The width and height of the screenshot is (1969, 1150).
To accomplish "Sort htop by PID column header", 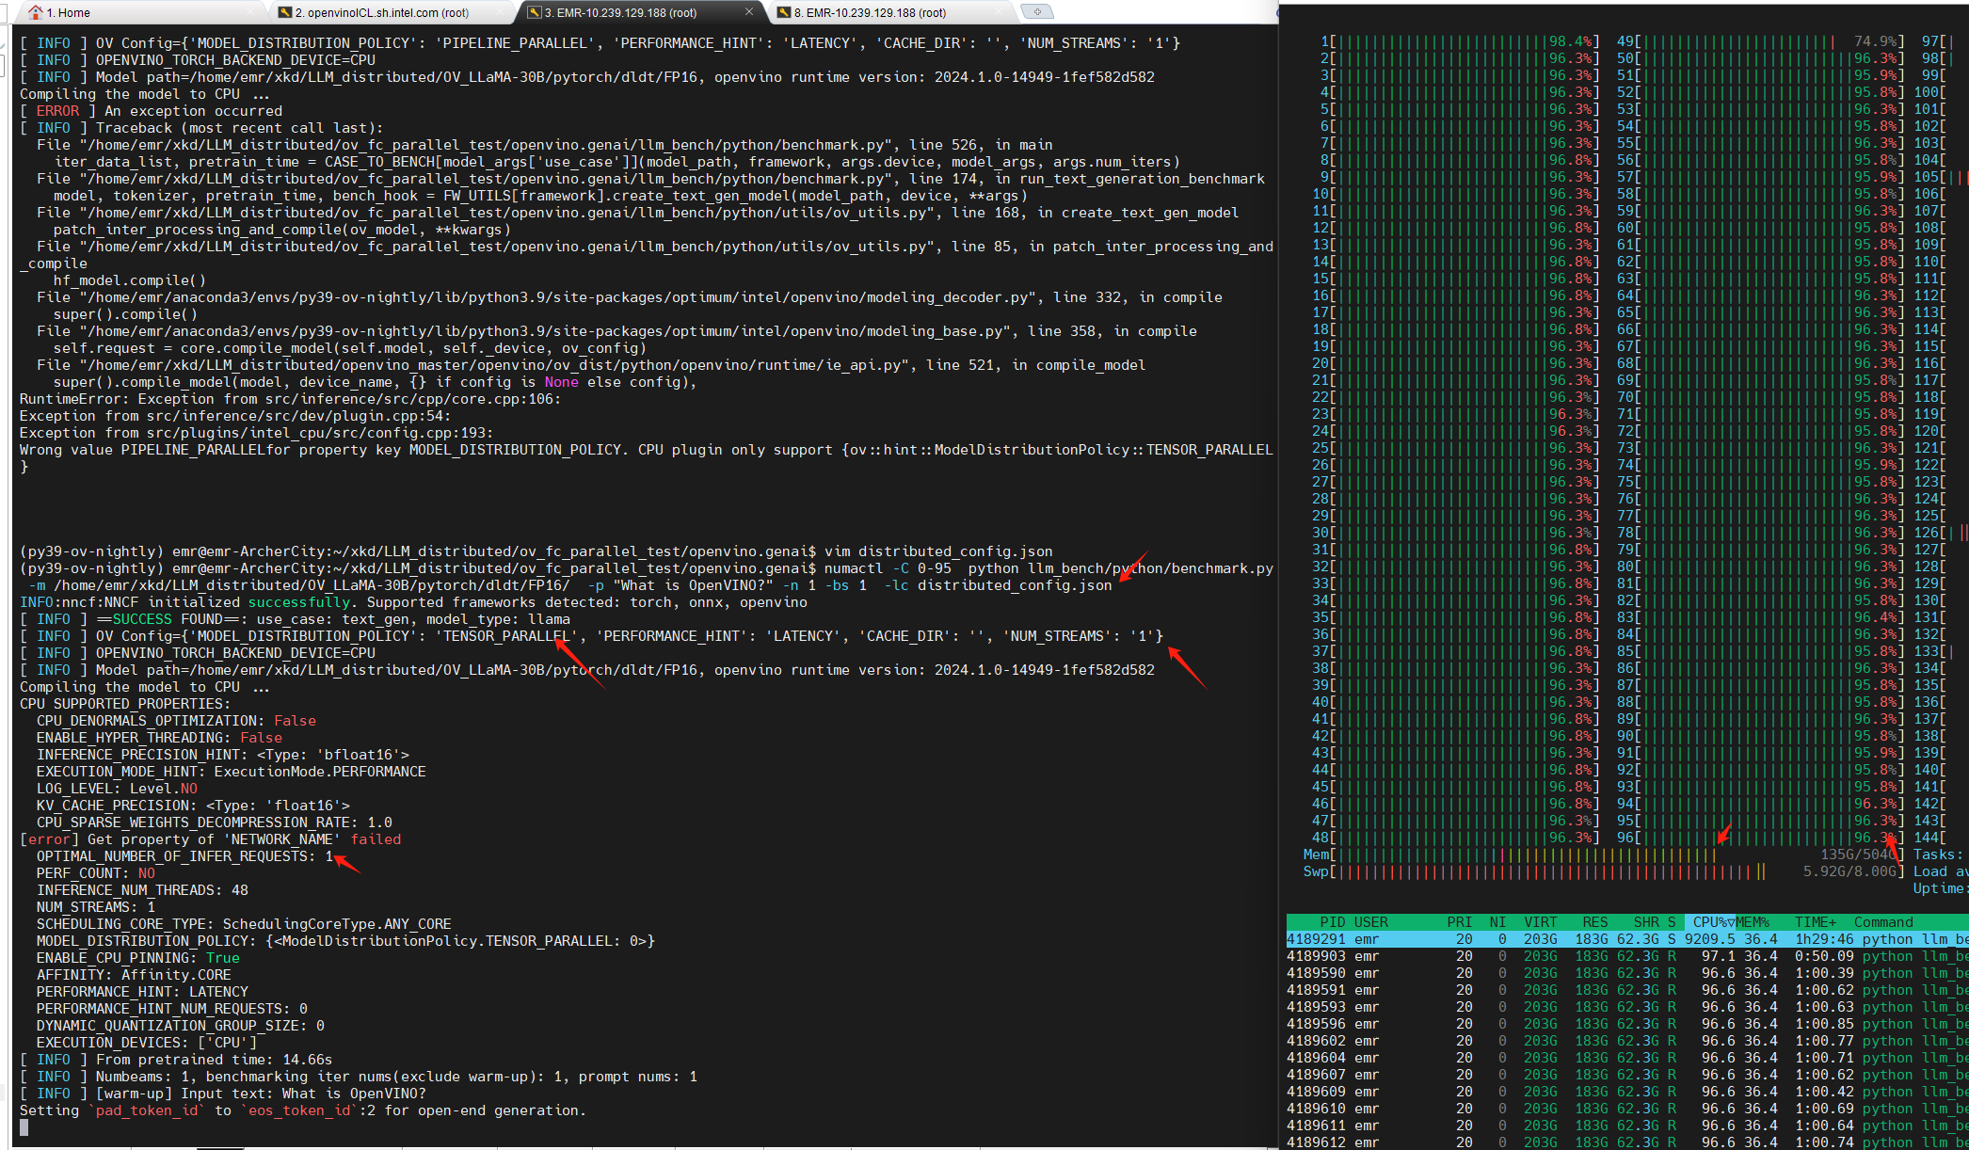I will (x=1332, y=922).
